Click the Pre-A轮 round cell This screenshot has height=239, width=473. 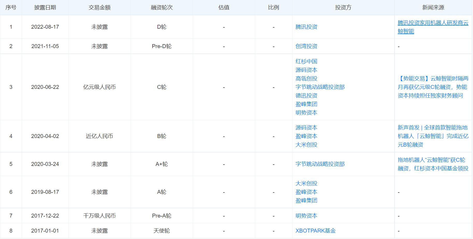coord(162,216)
